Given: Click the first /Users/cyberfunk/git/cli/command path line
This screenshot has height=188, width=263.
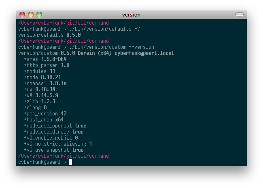Looking at the screenshot, I should point(64,23).
